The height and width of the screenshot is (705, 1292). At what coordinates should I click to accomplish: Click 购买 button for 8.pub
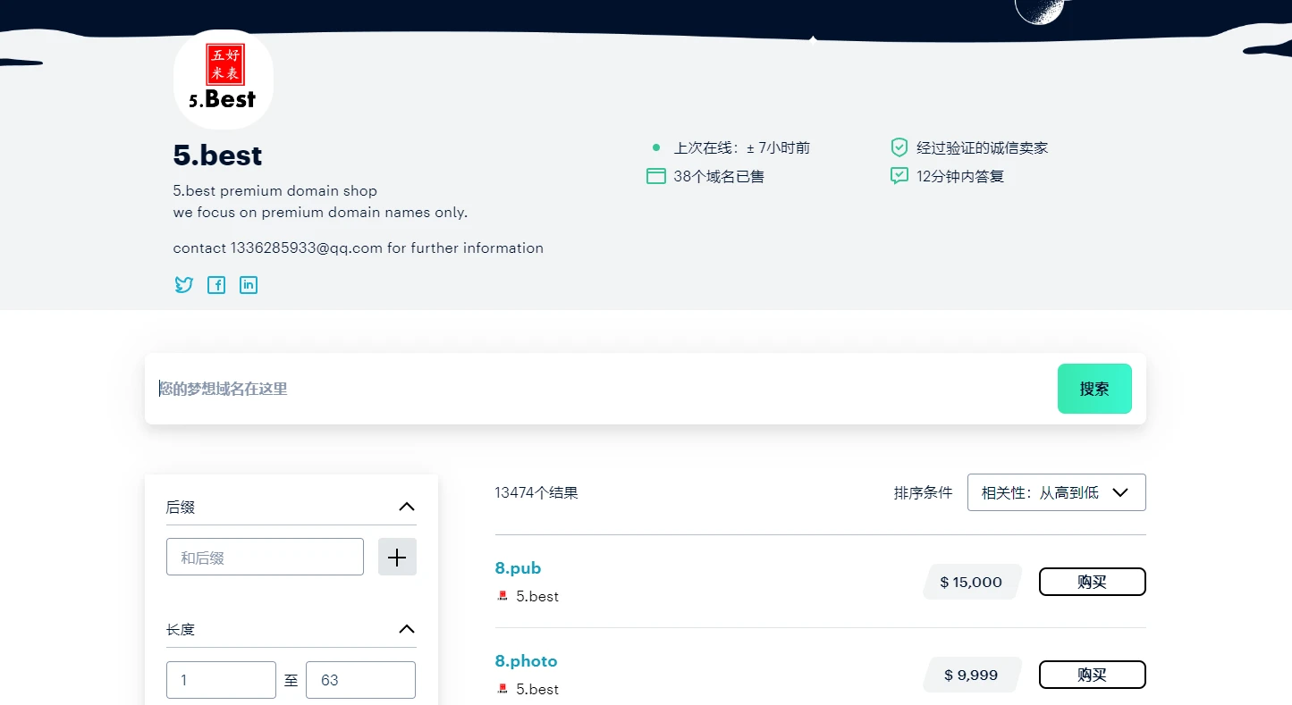pyautogui.click(x=1092, y=582)
